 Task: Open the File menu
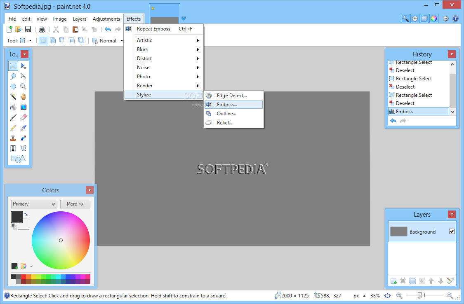pos(12,19)
